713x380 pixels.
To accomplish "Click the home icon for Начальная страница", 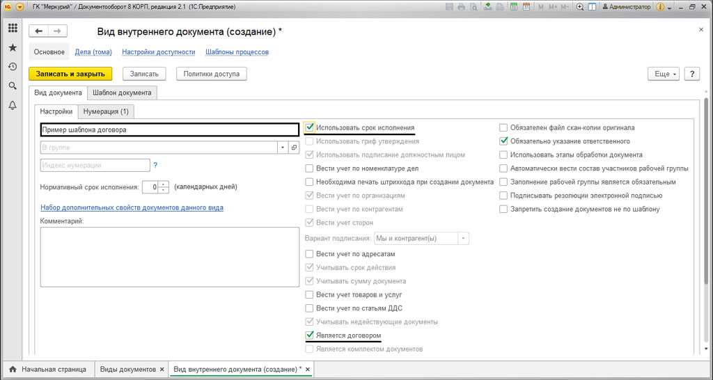I will pyautogui.click(x=13, y=369).
